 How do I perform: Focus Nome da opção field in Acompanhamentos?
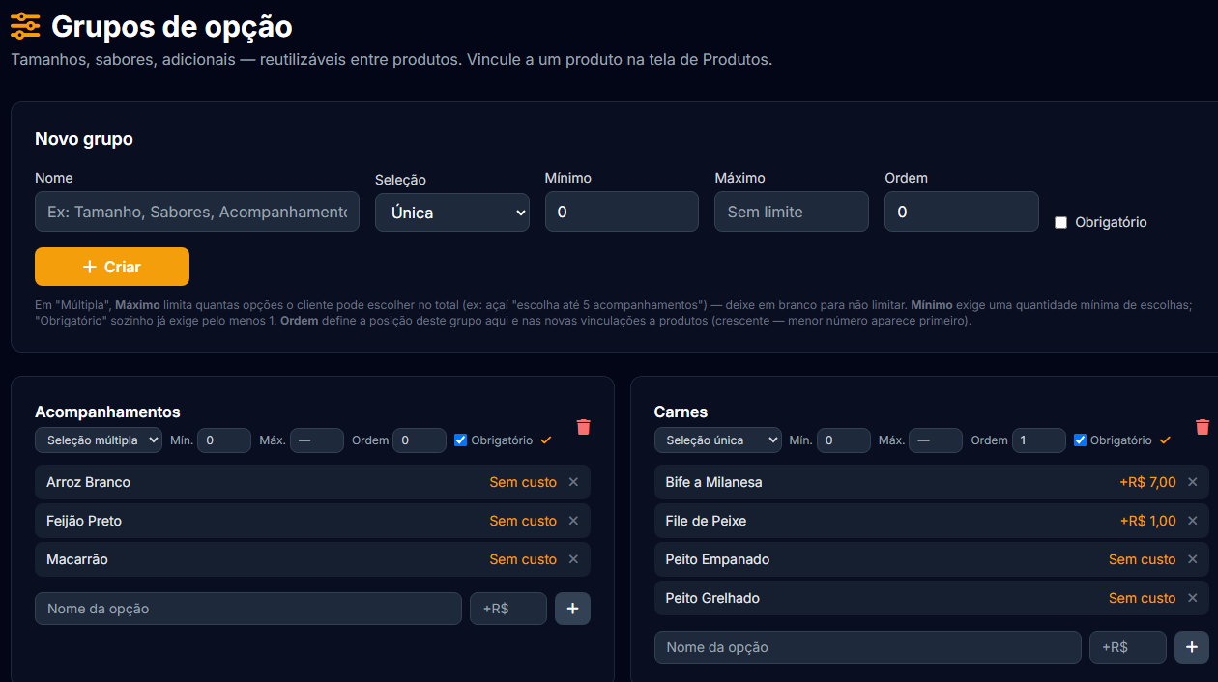248,609
